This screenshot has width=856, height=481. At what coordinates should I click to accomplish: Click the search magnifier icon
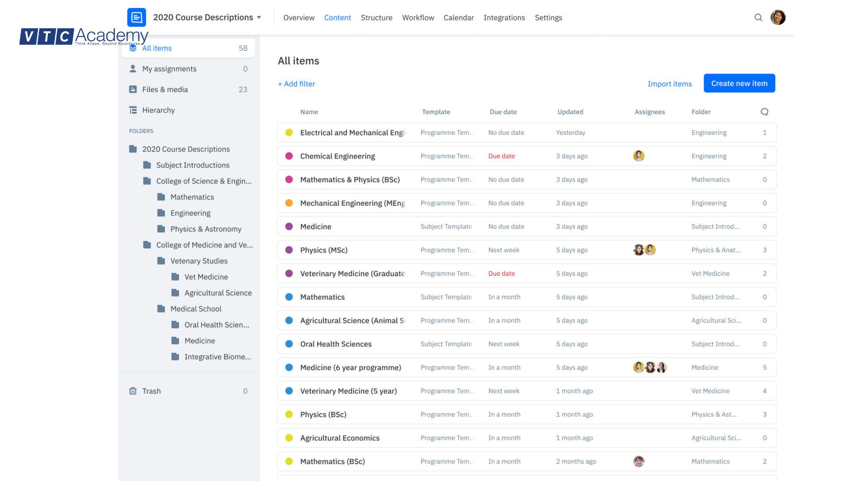tap(758, 17)
